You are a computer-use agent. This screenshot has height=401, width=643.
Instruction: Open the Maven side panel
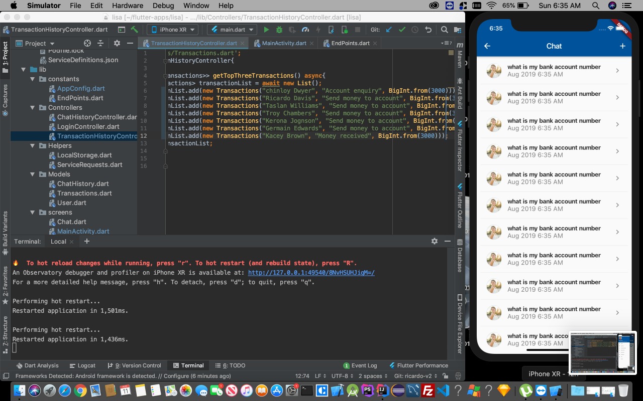point(459,56)
